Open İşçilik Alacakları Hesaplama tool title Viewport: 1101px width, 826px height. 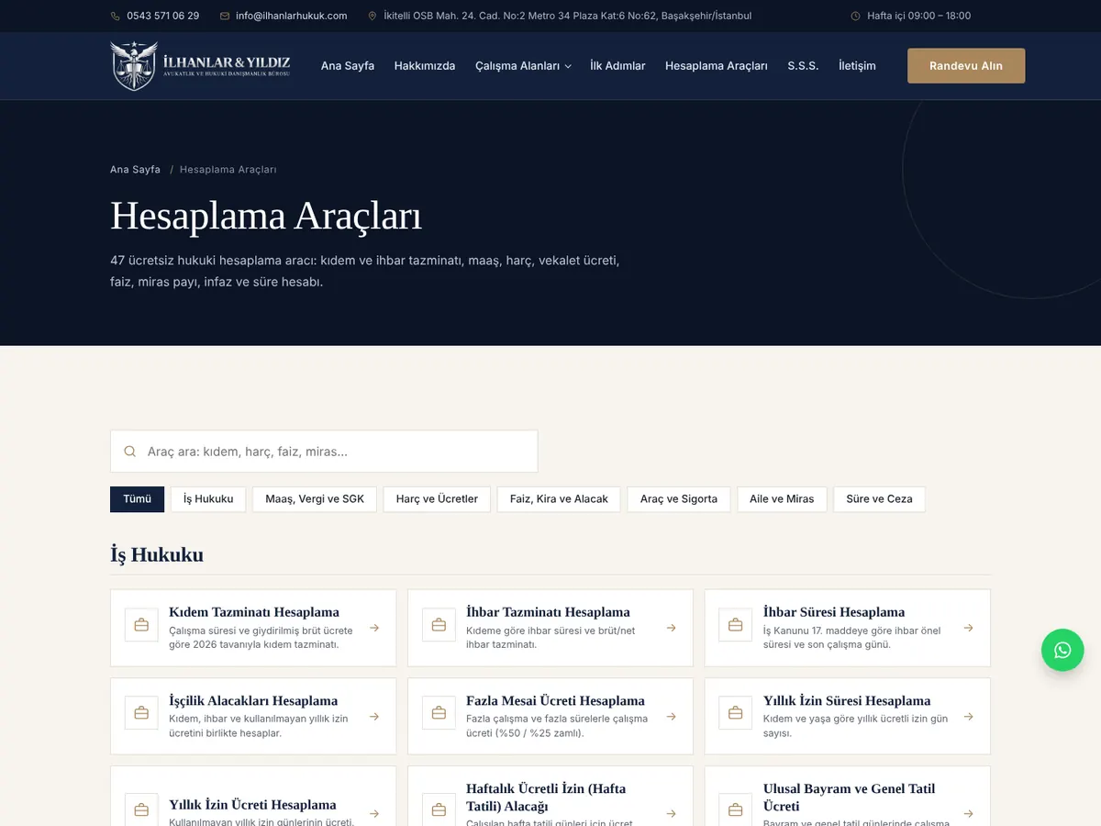point(253,701)
